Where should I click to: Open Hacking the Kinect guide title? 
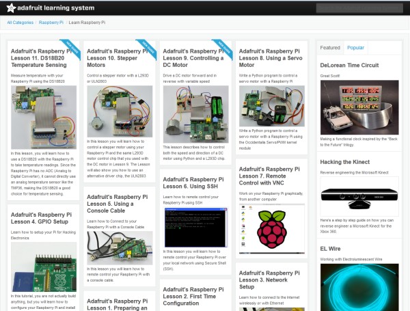coord(345,162)
